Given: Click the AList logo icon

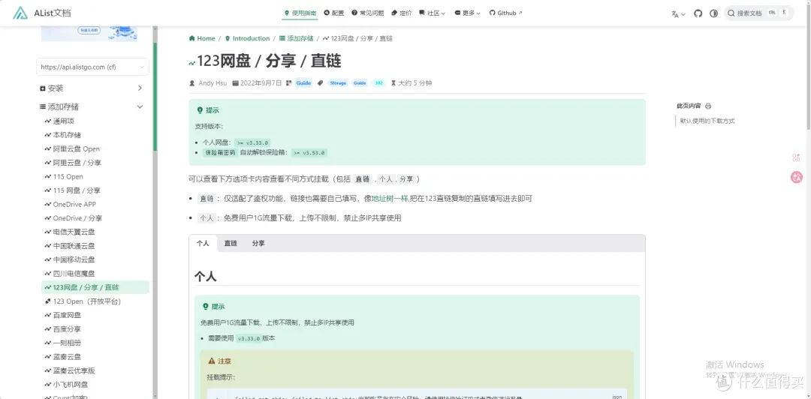Looking at the screenshot, I should (x=20, y=13).
